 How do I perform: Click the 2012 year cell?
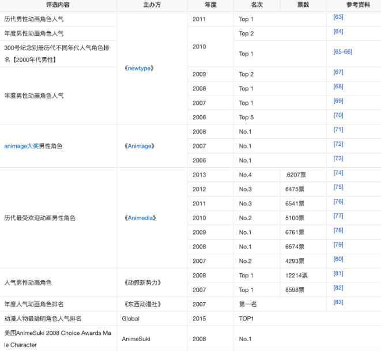(210, 189)
